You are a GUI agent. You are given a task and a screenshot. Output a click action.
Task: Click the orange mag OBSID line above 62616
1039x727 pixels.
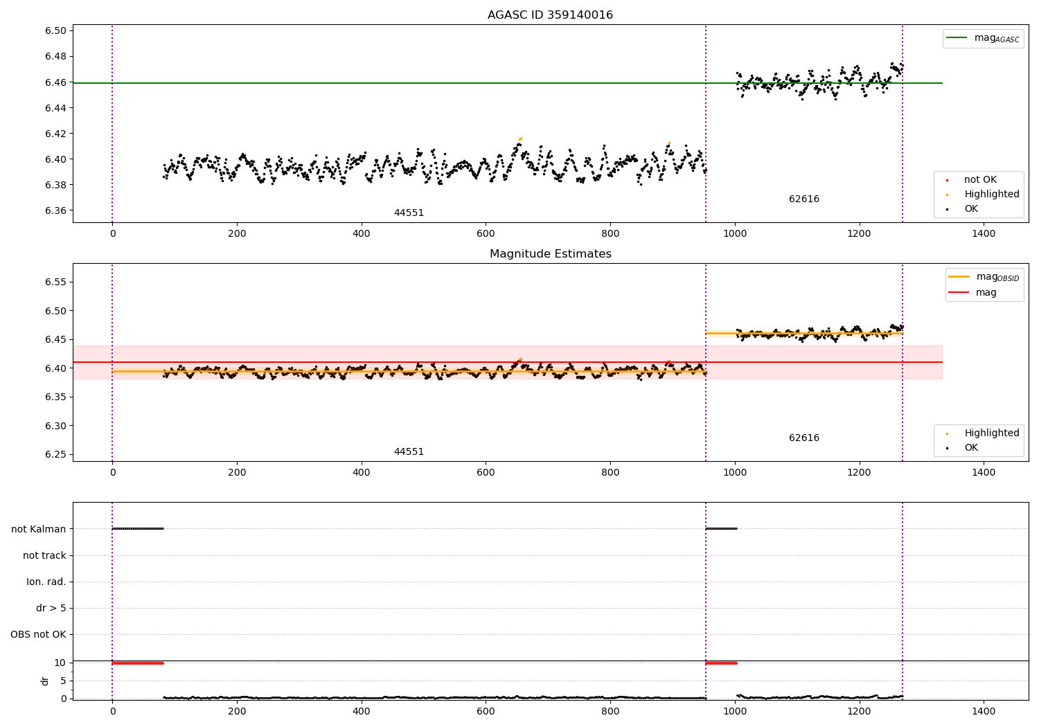tap(804, 334)
